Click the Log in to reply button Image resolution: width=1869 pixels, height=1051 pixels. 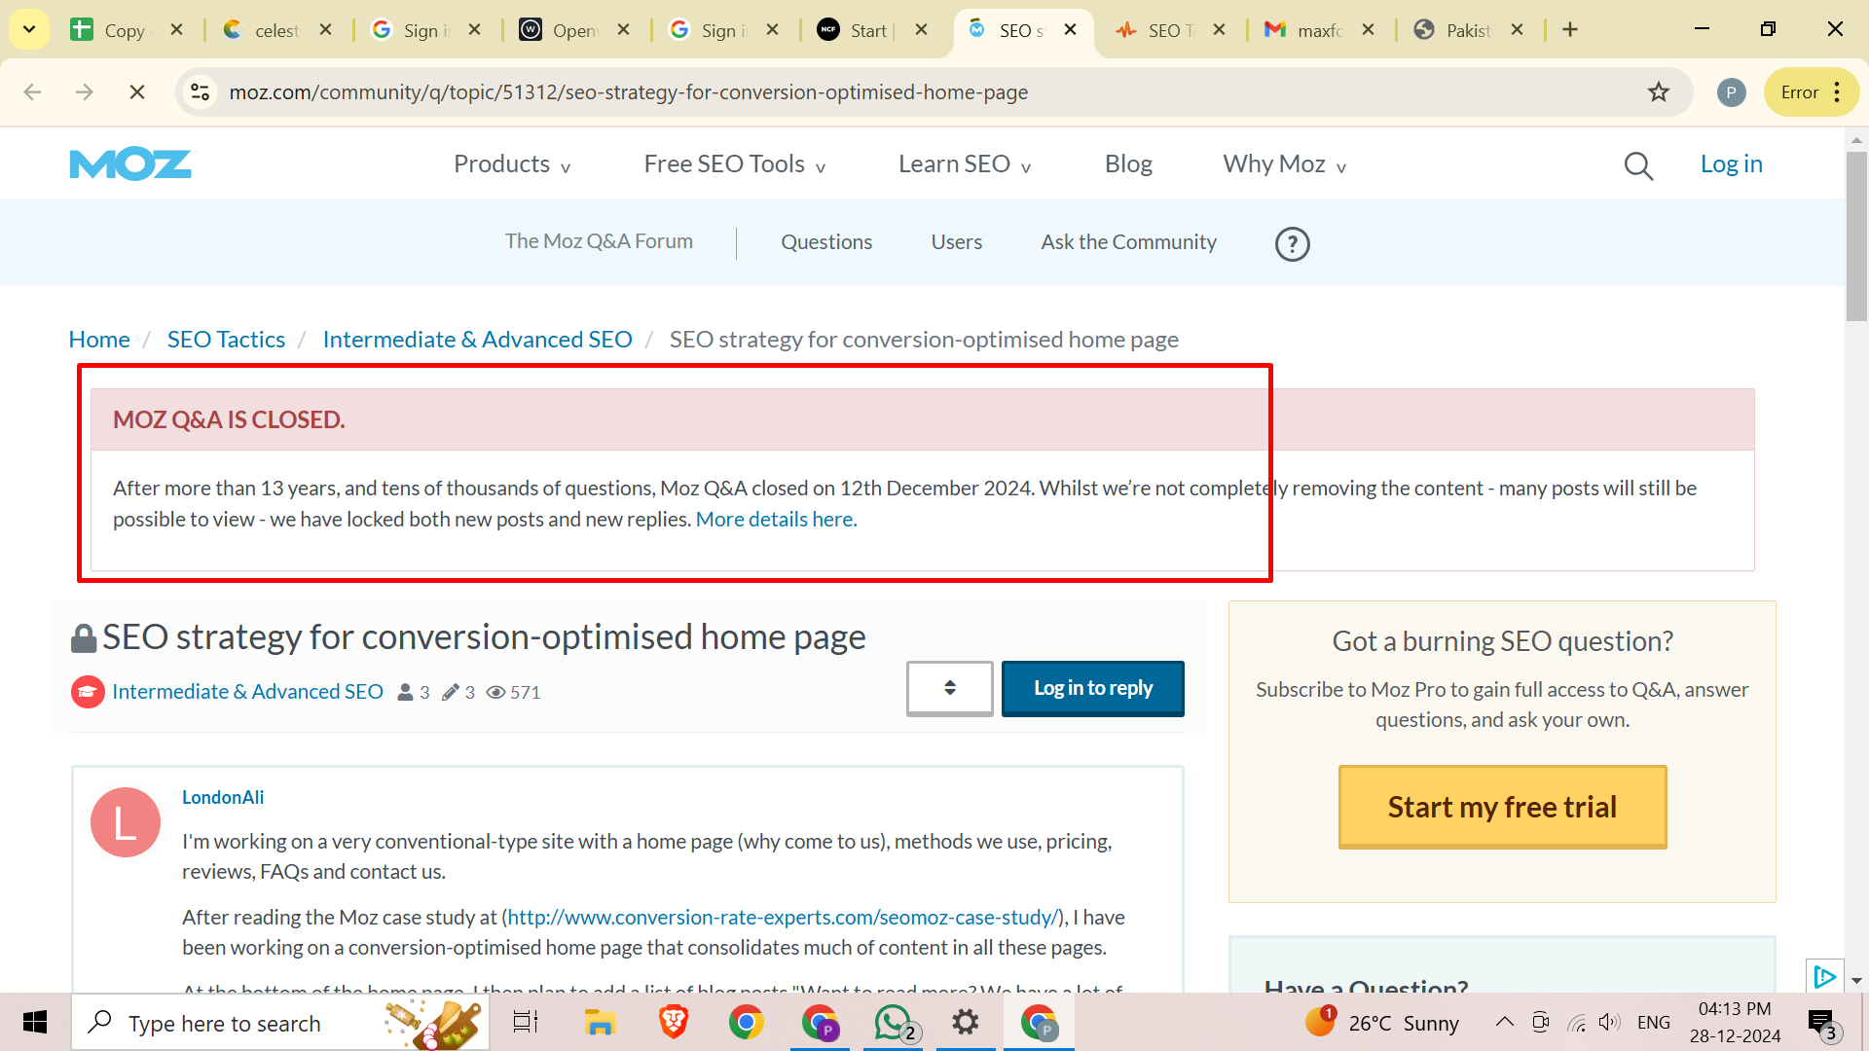(1094, 688)
